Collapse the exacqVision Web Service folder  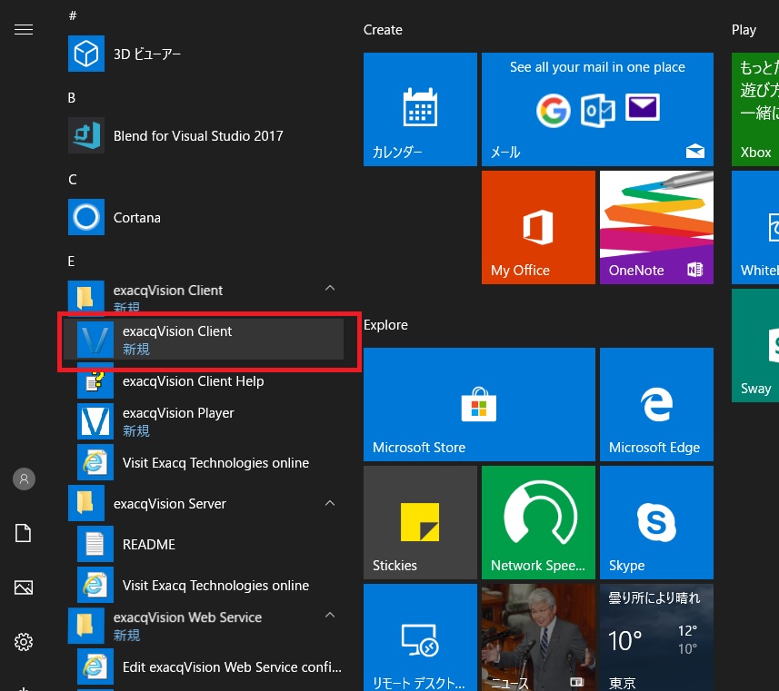tap(330, 616)
